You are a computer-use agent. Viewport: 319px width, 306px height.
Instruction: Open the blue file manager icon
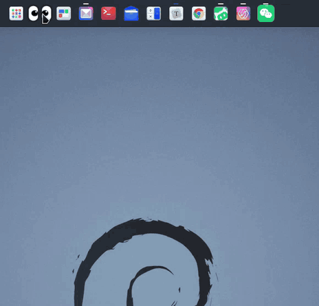pos(131,14)
